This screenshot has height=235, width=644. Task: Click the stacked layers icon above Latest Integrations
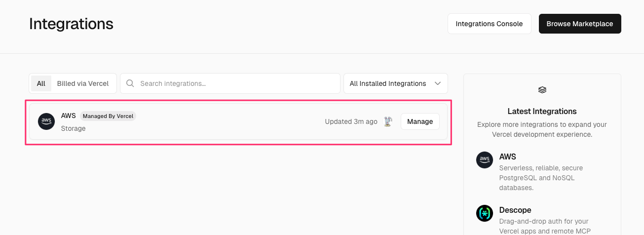coord(542,90)
